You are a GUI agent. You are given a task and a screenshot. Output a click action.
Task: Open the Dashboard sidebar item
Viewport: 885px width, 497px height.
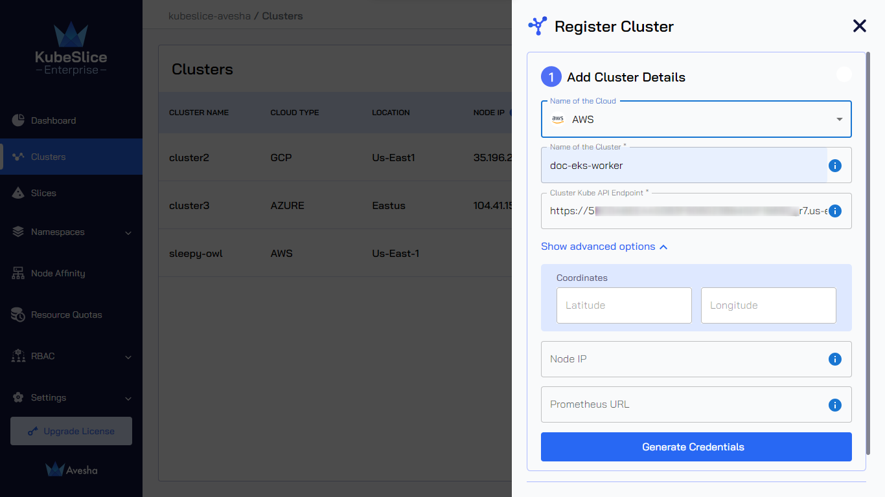tap(71, 120)
